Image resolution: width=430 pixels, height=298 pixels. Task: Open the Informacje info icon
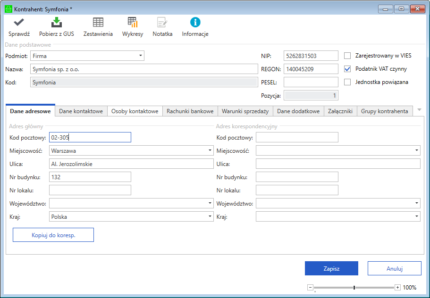pyautogui.click(x=195, y=22)
